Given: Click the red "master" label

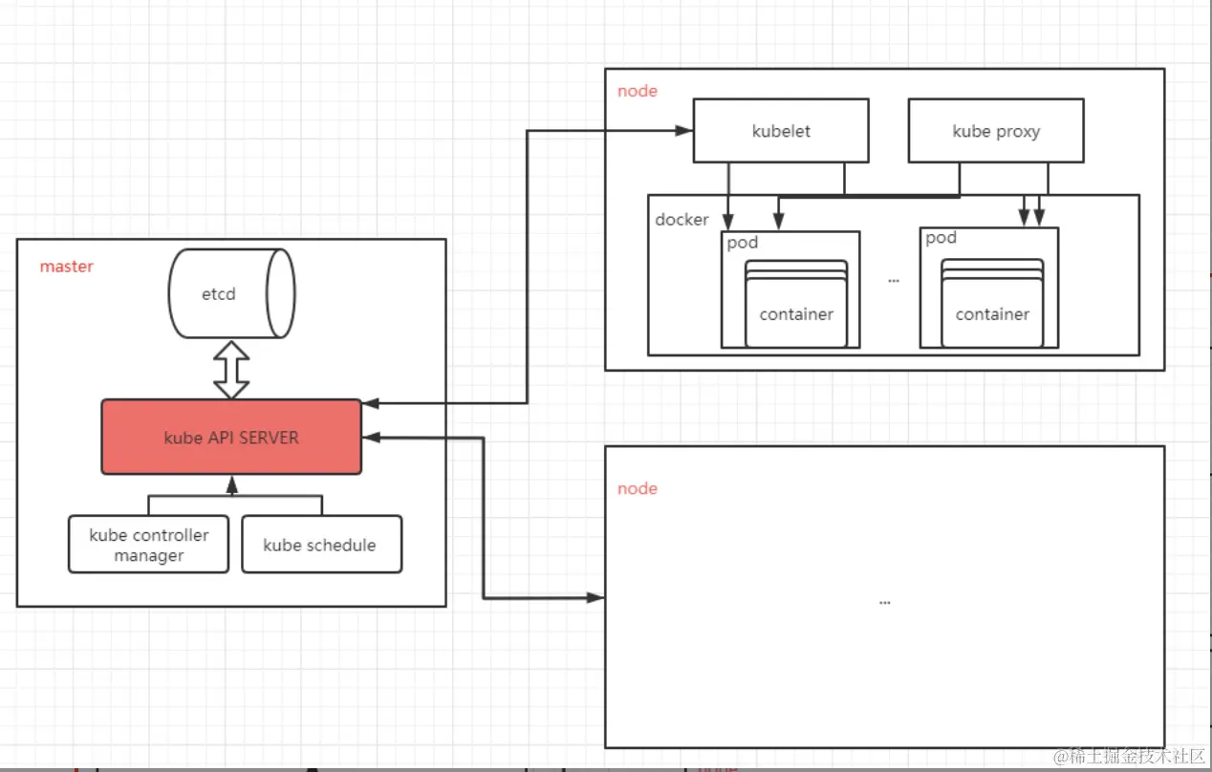Looking at the screenshot, I should pyautogui.click(x=66, y=267).
